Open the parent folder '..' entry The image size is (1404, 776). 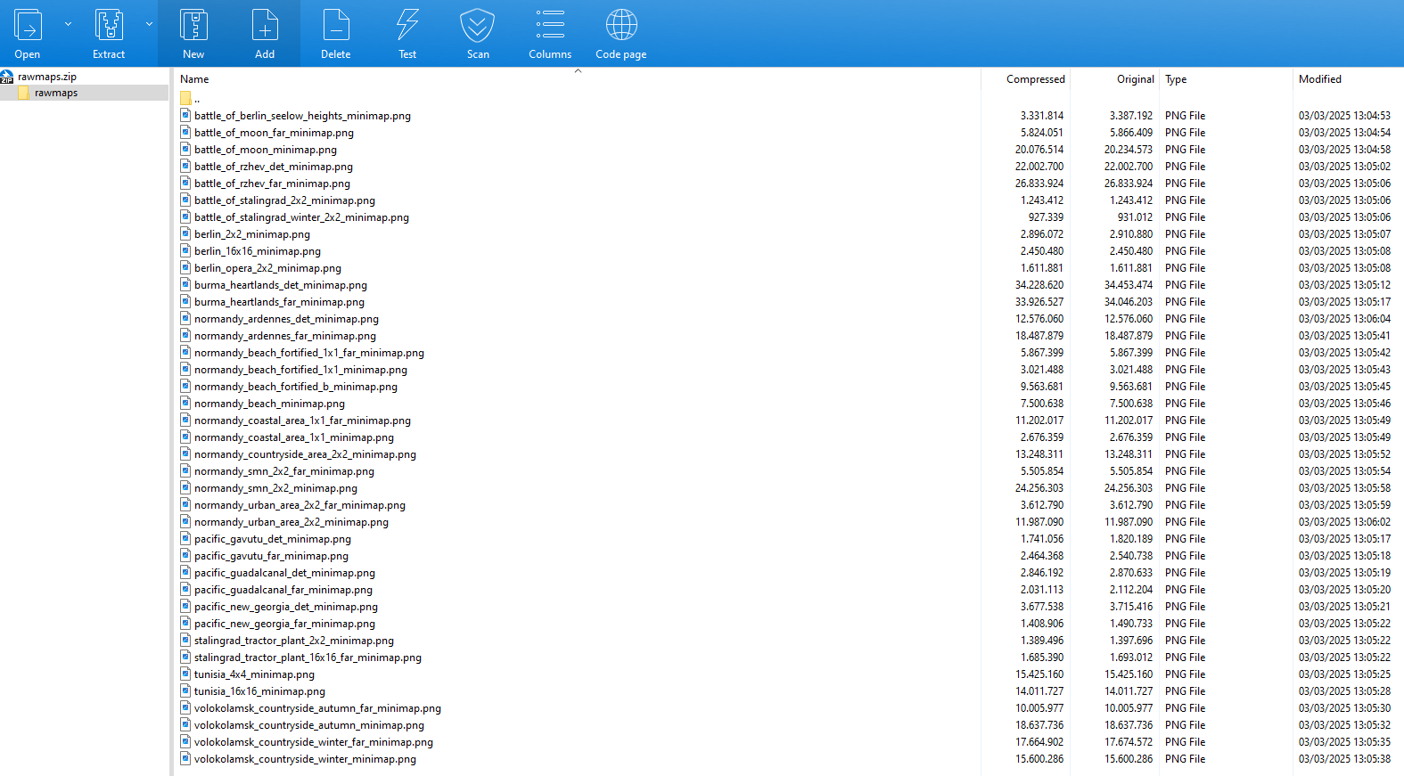coord(190,98)
